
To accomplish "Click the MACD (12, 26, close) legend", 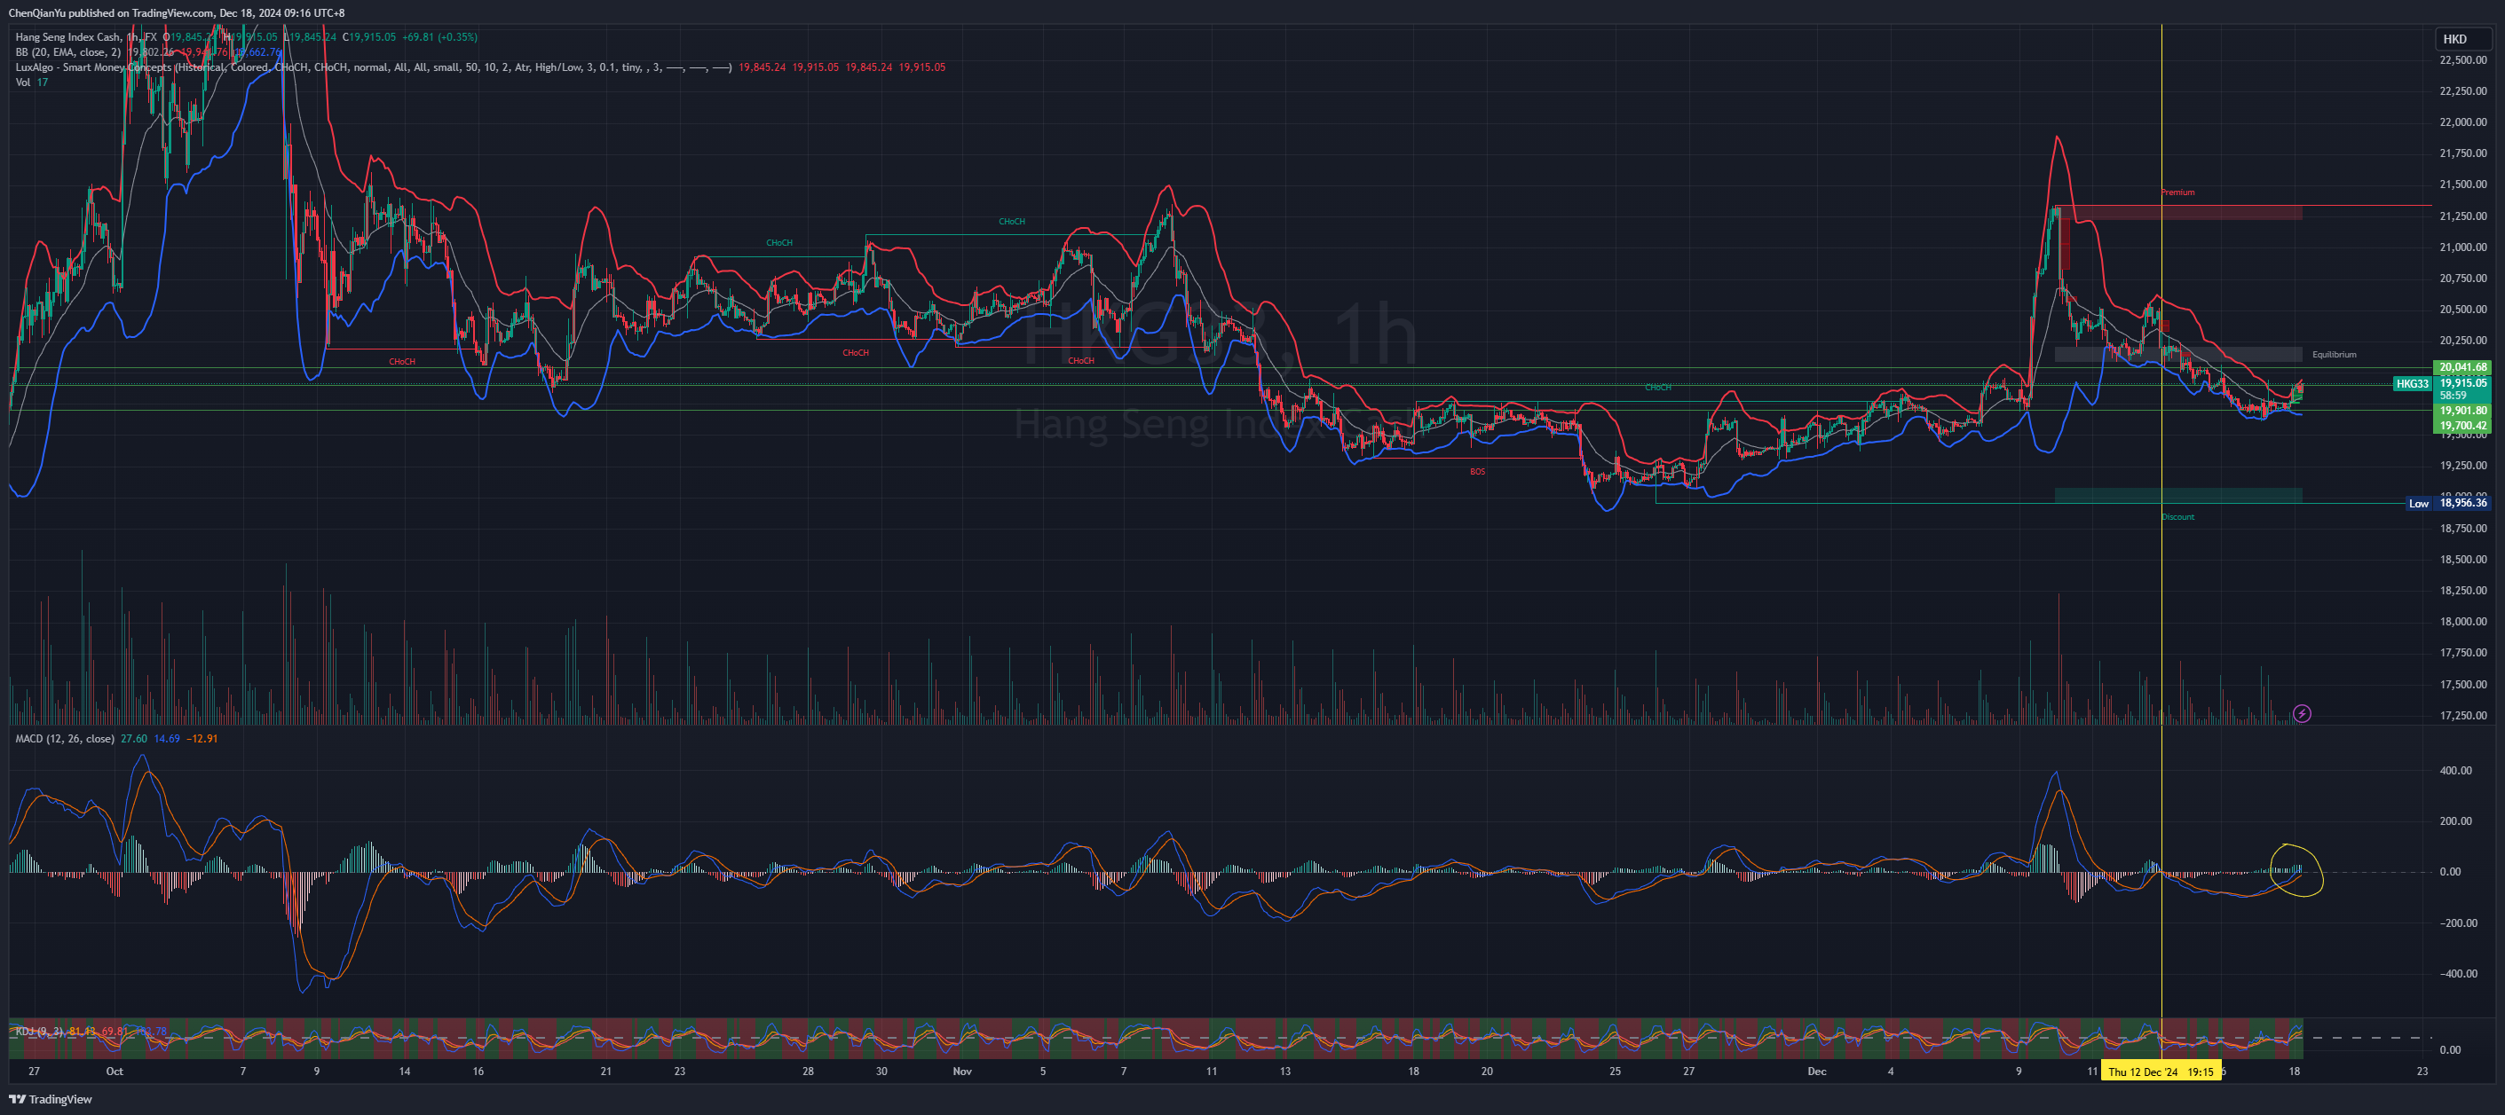I will coord(64,739).
